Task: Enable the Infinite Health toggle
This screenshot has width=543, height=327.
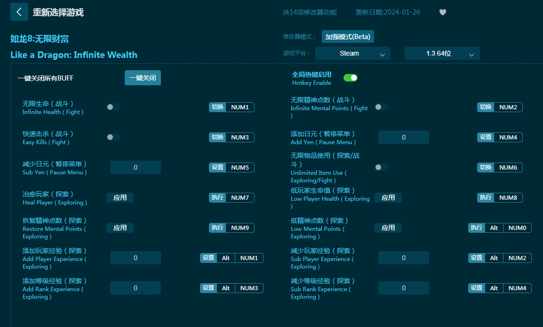Action: [113, 107]
